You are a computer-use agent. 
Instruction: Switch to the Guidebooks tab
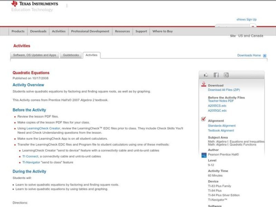point(71,55)
